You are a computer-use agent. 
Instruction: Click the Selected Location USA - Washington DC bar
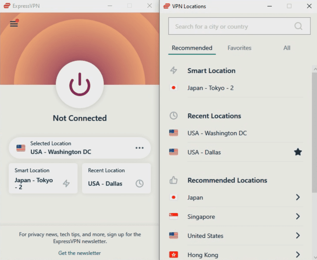pyautogui.click(x=80, y=148)
